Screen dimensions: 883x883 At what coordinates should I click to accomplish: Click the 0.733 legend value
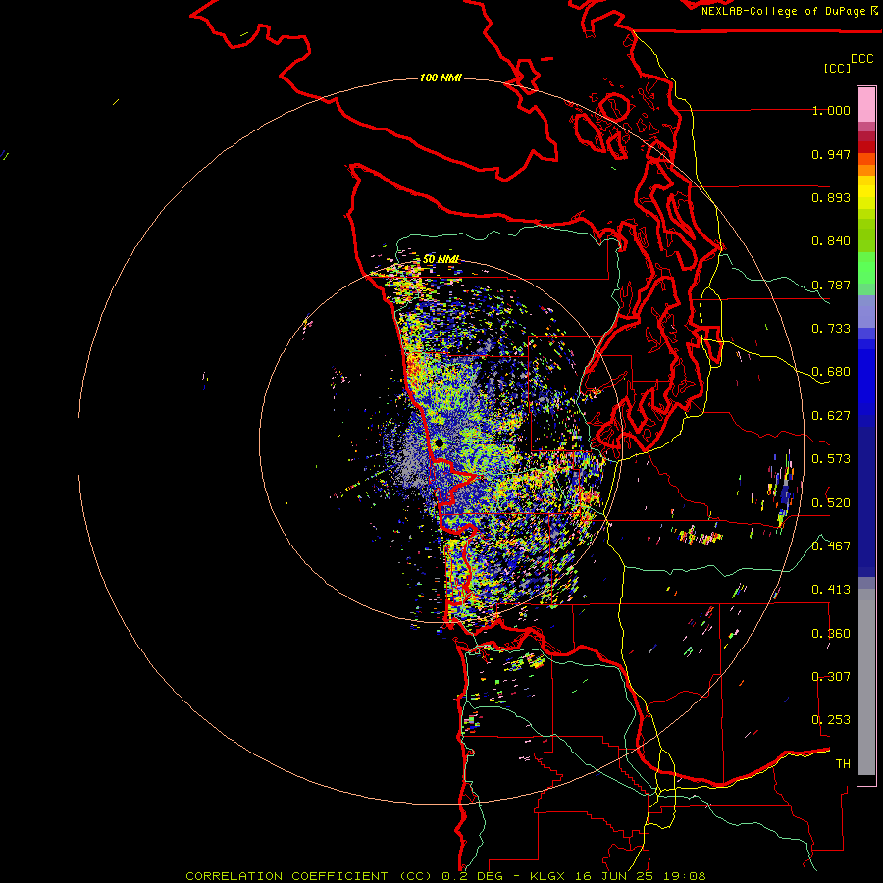831,329
